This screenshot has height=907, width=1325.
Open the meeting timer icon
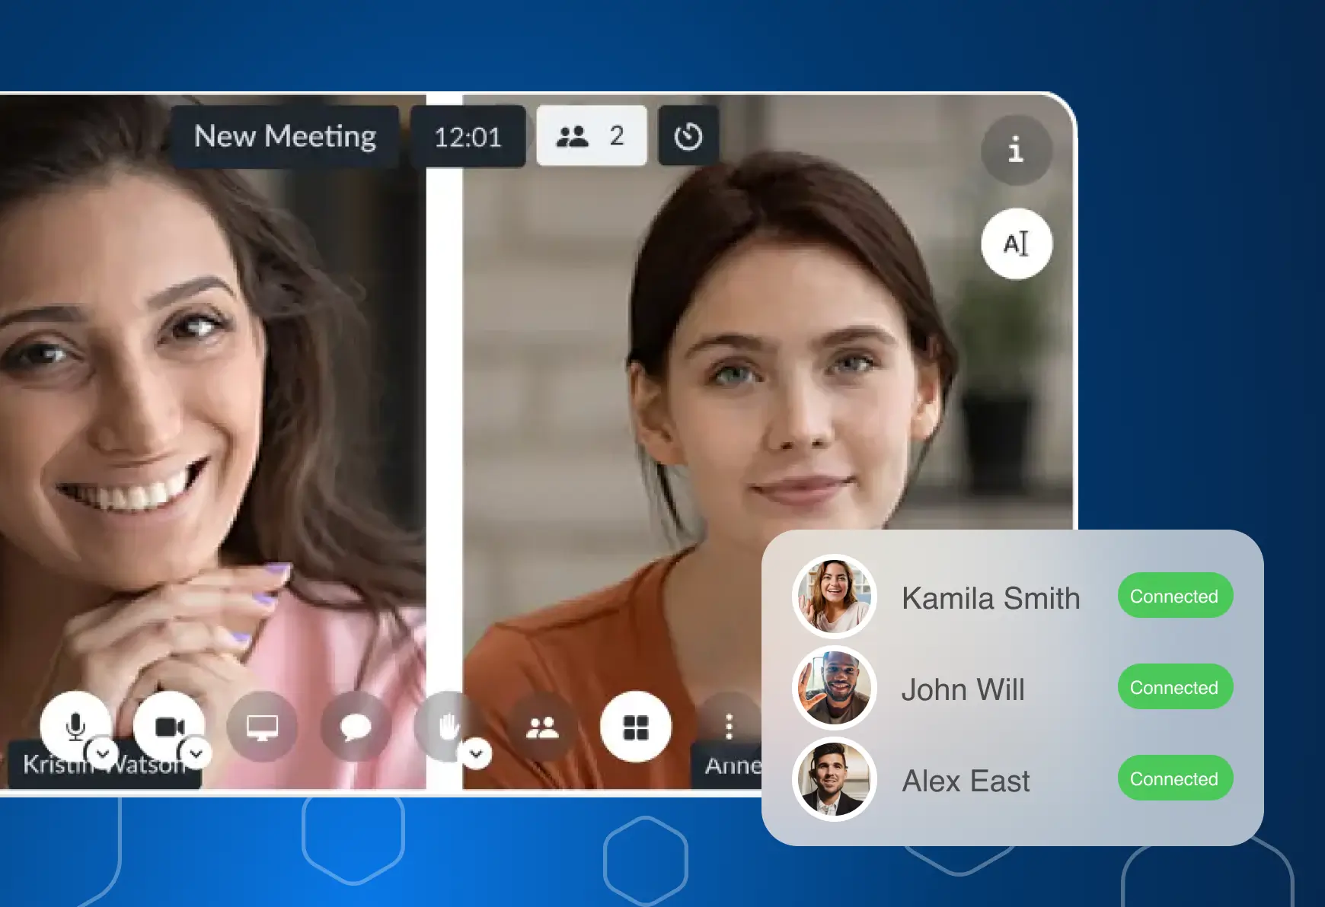[x=688, y=137]
